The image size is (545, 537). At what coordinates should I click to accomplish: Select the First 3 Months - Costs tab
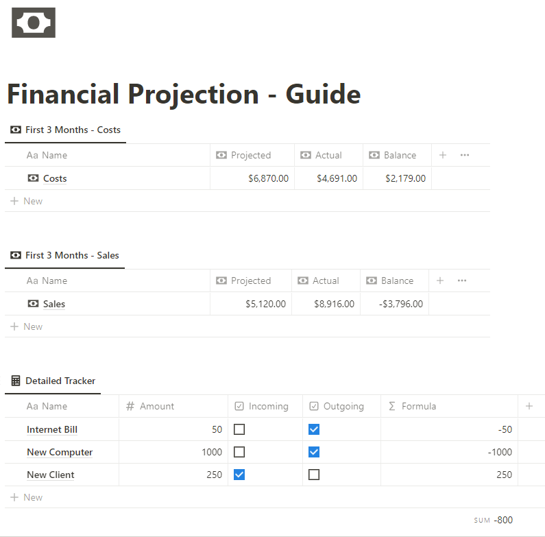click(65, 130)
